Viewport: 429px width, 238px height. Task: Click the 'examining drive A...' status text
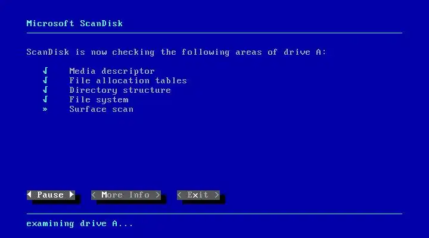point(80,224)
